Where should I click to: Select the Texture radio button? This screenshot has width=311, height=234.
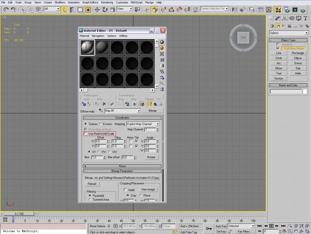click(x=85, y=124)
